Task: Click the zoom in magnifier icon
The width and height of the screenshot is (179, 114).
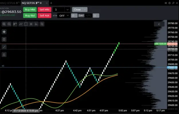Action: pyautogui.click(x=4, y=24)
